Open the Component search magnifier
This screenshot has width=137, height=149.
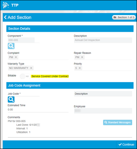11,46
